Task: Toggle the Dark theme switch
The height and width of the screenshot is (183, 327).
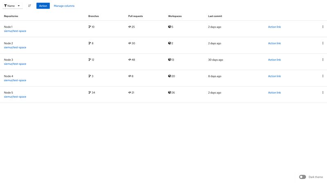Action: [302, 177]
